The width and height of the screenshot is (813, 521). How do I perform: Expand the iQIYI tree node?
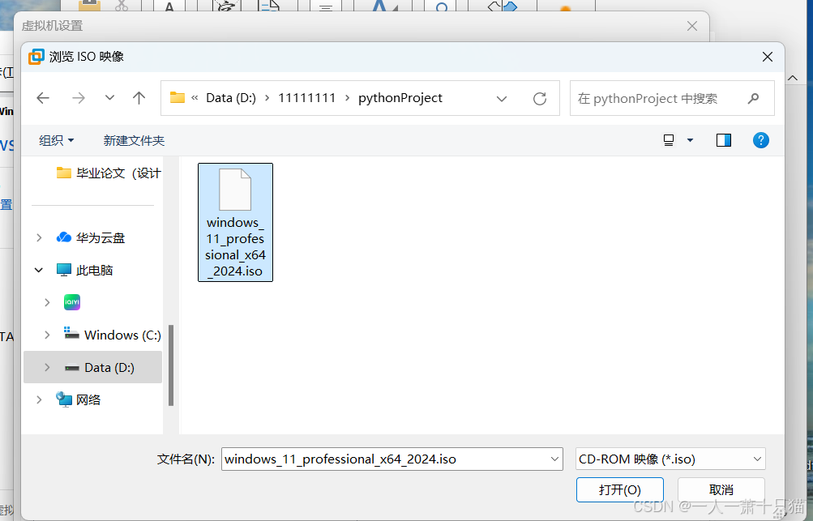[x=47, y=302]
